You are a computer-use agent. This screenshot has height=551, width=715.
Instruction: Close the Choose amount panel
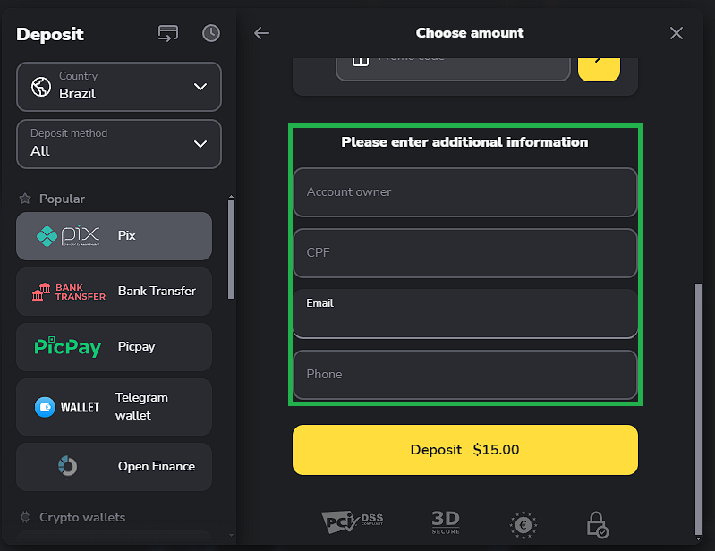click(677, 33)
